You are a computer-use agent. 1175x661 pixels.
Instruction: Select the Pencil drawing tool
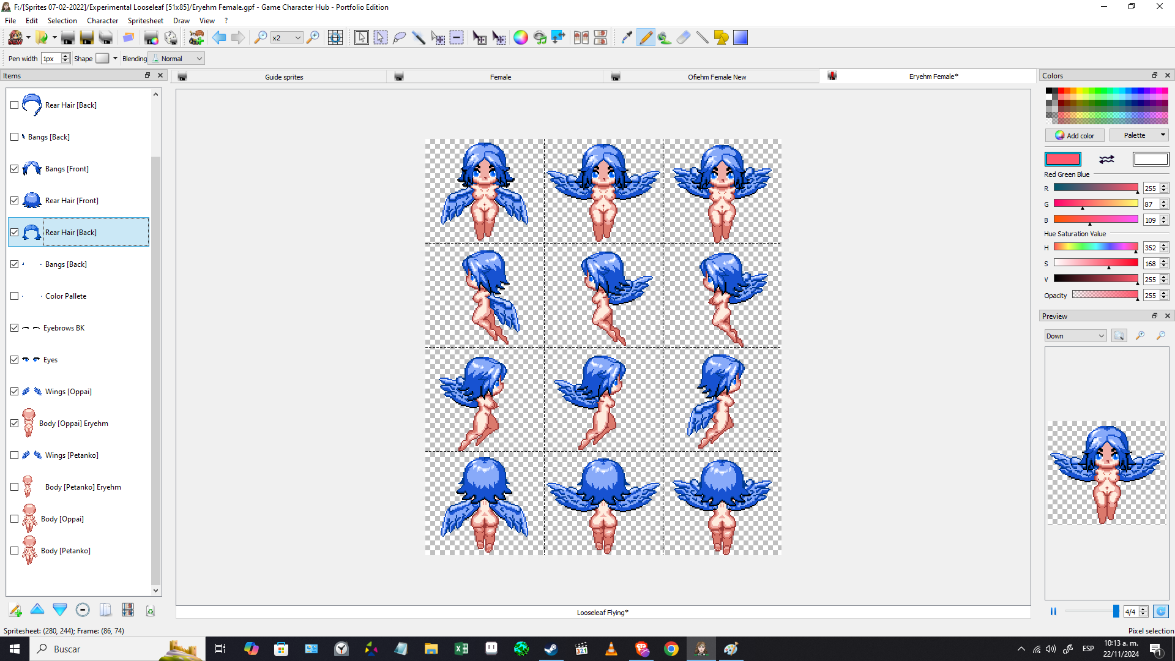click(646, 37)
